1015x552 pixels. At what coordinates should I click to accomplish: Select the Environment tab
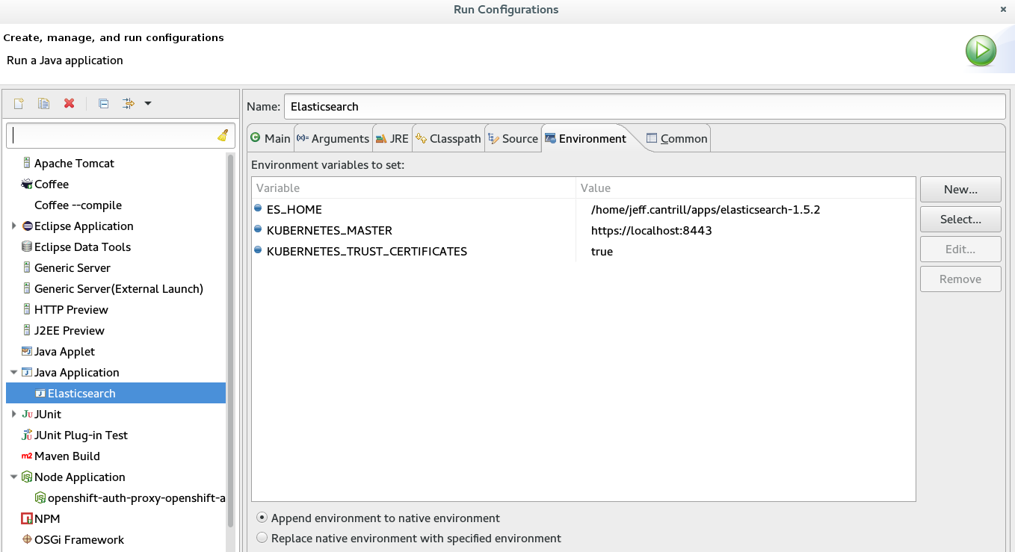click(x=586, y=138)
